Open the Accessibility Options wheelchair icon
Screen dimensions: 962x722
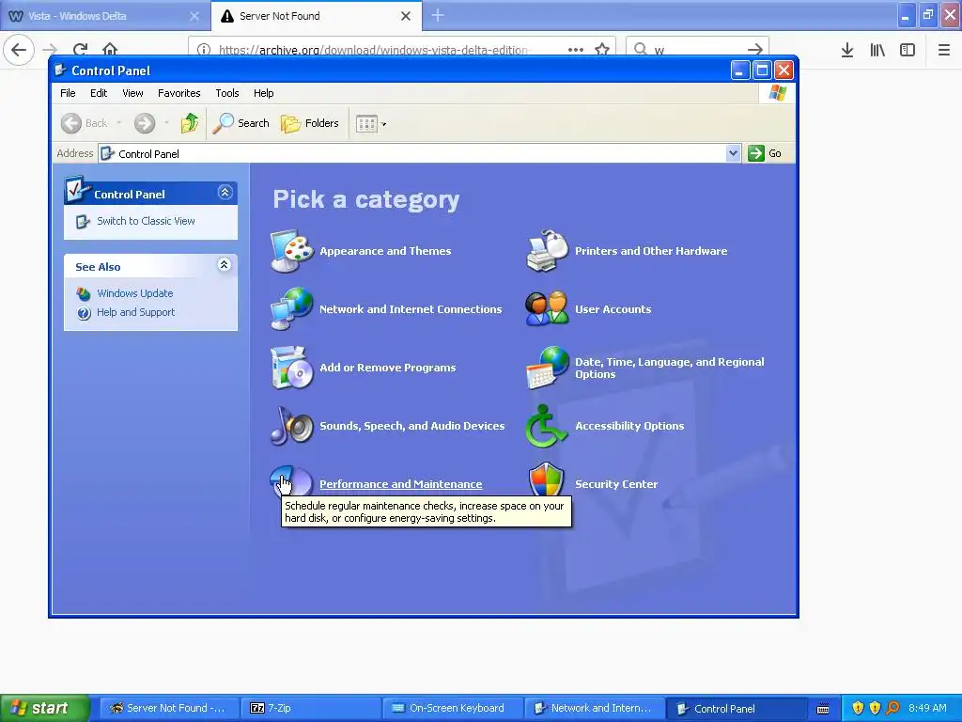[546, 426]
